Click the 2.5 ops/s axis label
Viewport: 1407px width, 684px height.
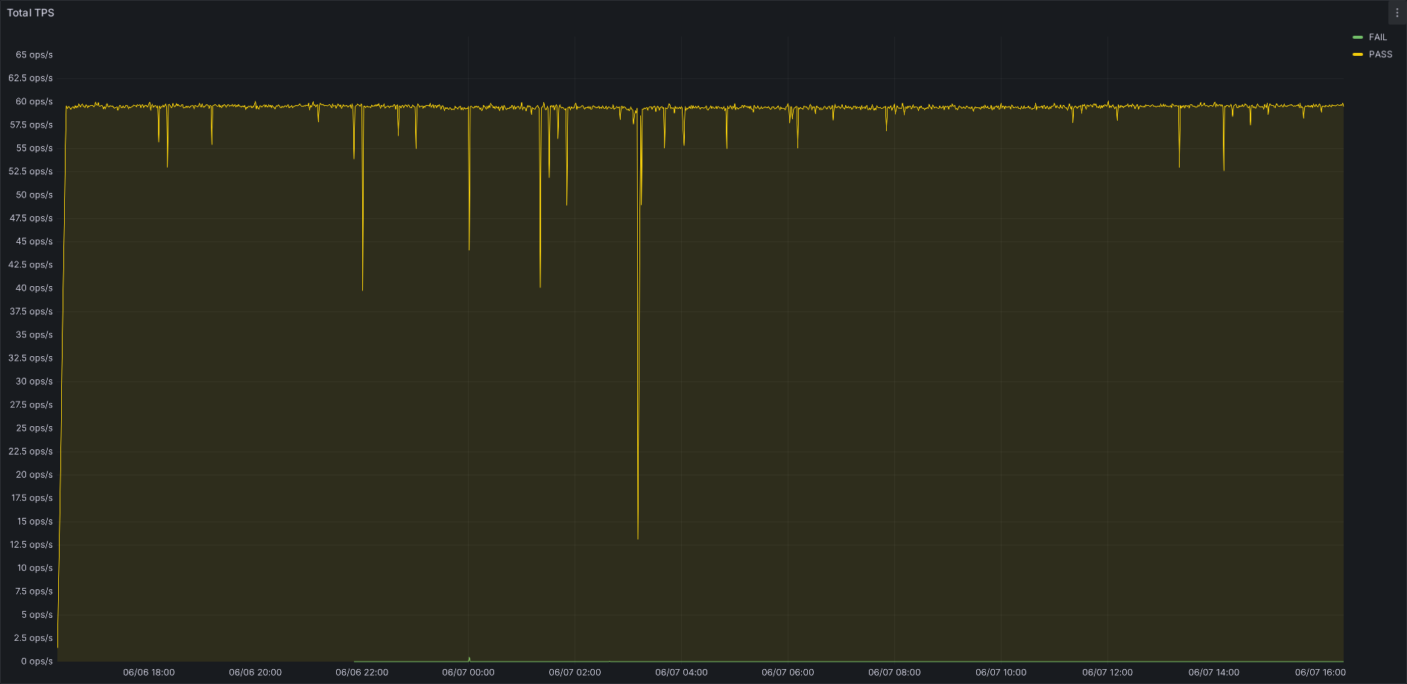click(34, 638)
